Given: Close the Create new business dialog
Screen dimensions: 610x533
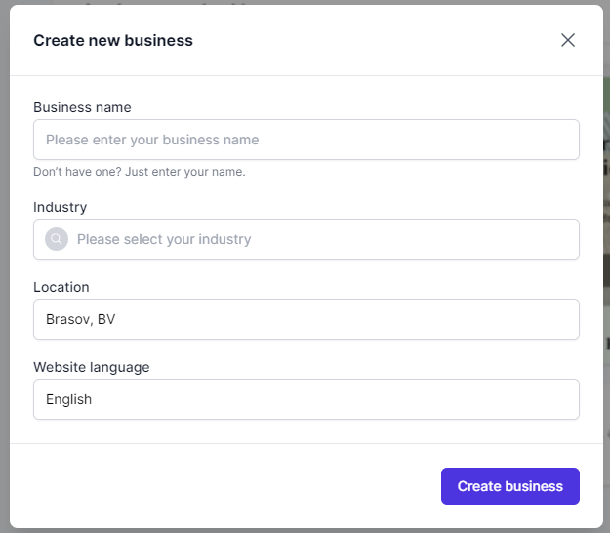Looking at the screenshot, I should point(568,40).
